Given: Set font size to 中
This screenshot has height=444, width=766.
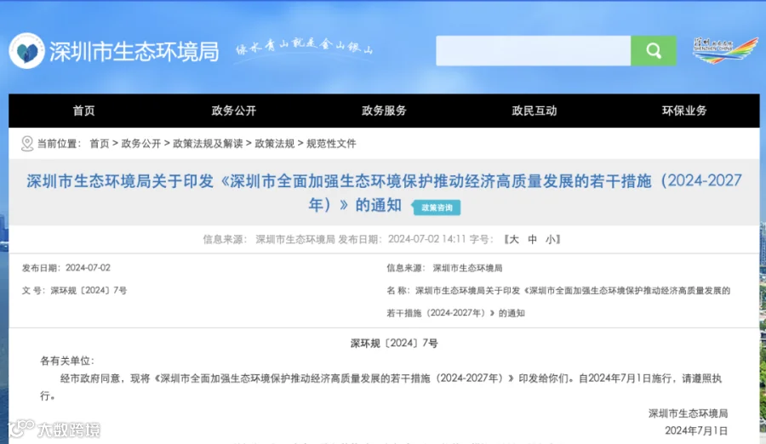Looking at the screenshot, I should pyautogui.click(x=532, y=239).
